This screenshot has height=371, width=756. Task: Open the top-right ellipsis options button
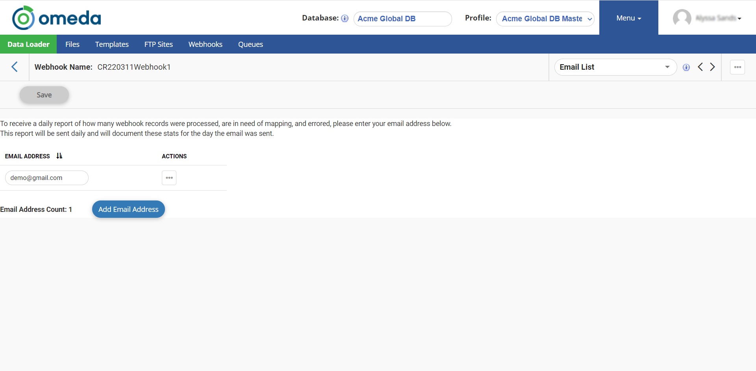(x=737, y=67)
